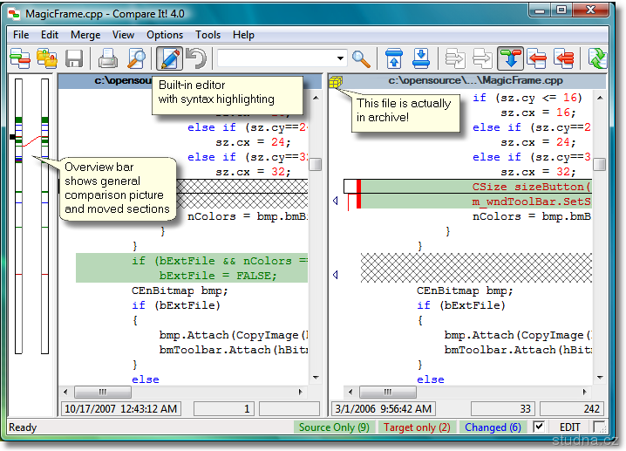Open the Merge menu
This screenshot has width=626, height=451.
click(x=85, y=35)
